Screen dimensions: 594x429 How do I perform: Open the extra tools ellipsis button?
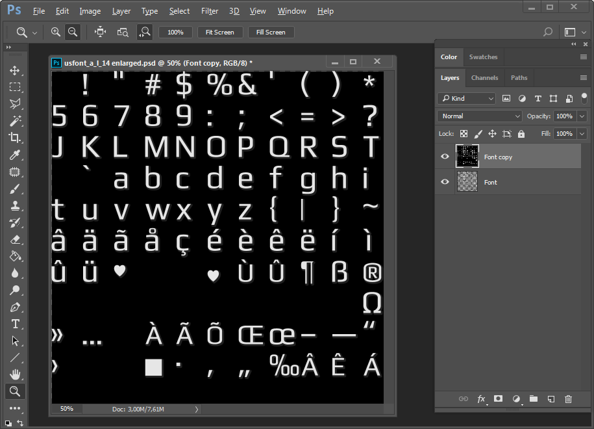(15, 408)
